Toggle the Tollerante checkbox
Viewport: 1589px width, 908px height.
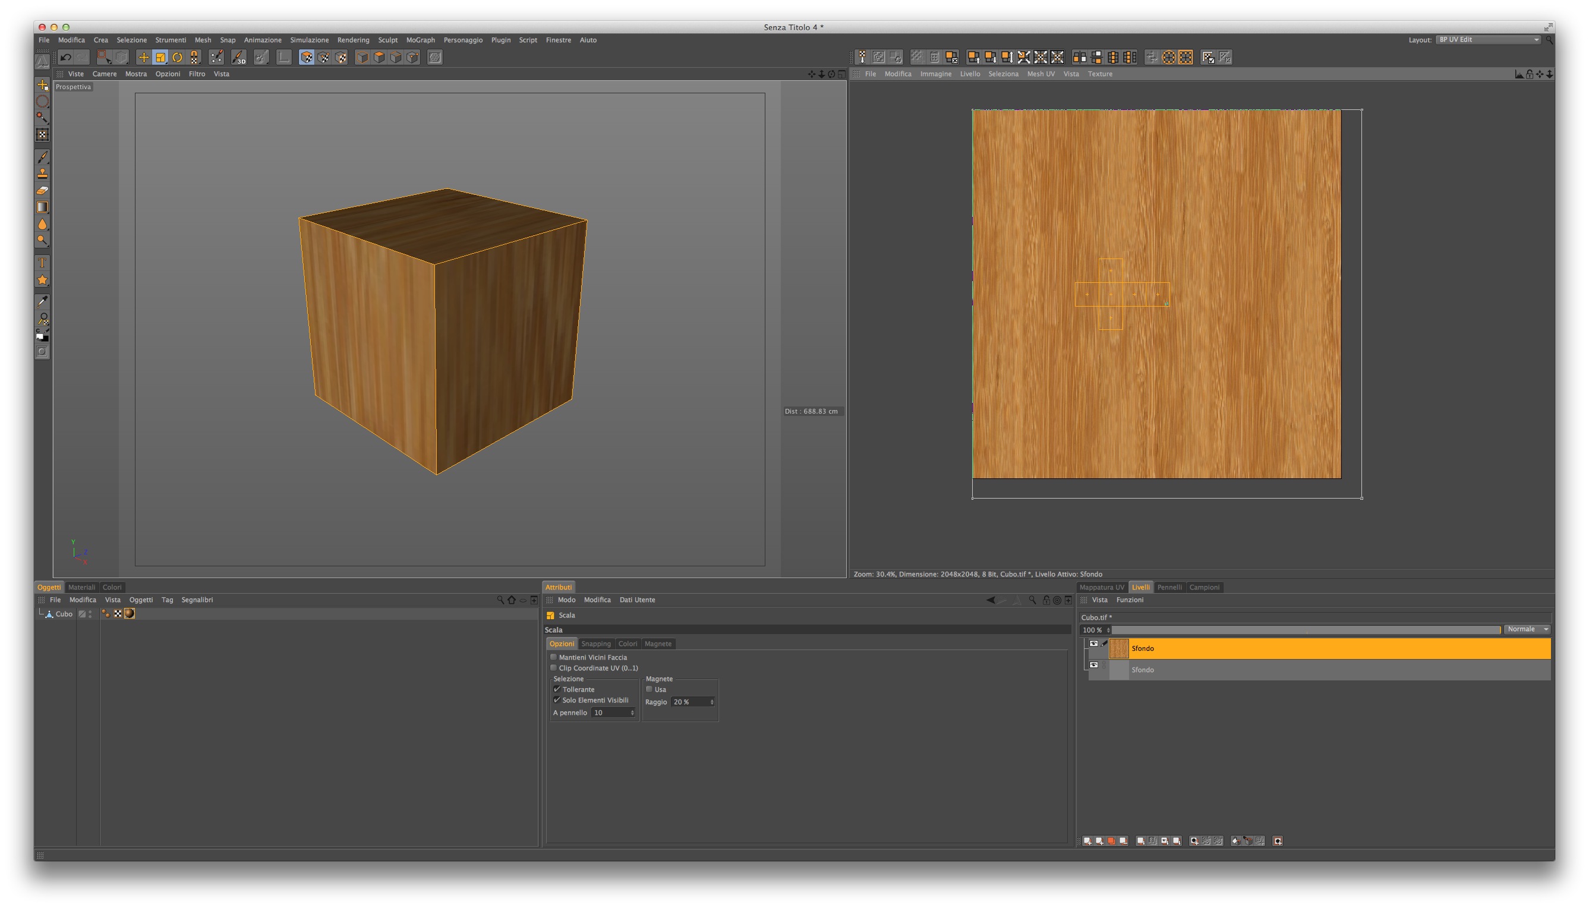(x=557, y=689)
